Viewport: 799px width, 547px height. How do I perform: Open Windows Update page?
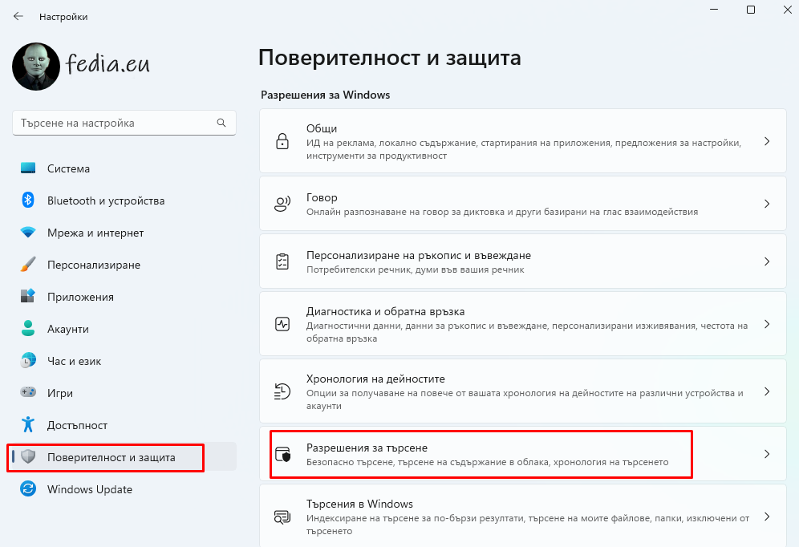(x=124, y=489)
